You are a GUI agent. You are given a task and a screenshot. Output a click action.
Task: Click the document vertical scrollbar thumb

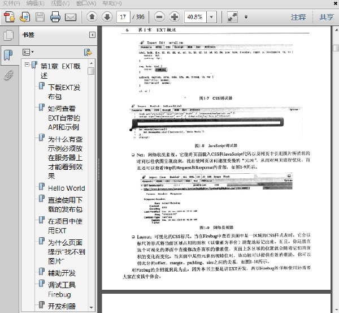(336, 48)
